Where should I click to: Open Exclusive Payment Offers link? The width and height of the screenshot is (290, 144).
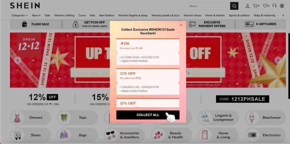(x=207, y=24)
